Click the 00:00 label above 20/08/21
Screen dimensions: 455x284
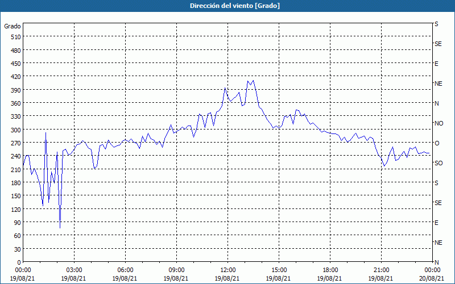point(432,270)
